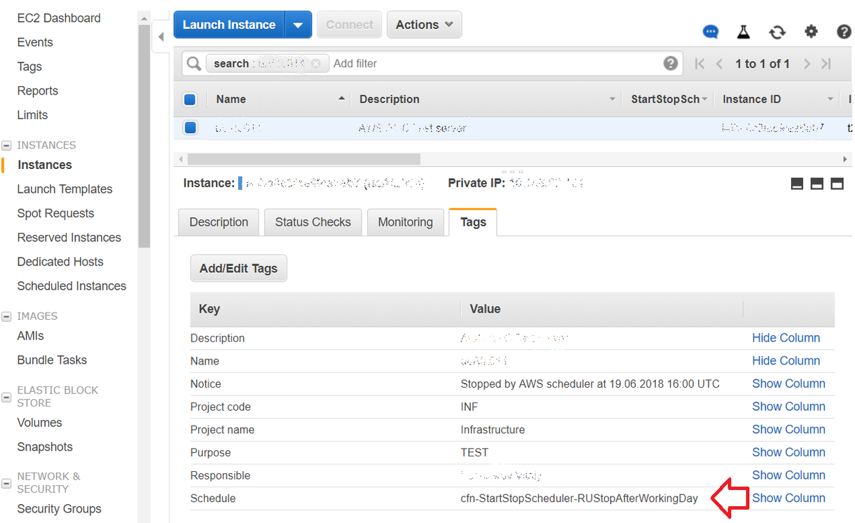Show Column for the Notice tag
855x523 pixels.
(x=788, y=384)
